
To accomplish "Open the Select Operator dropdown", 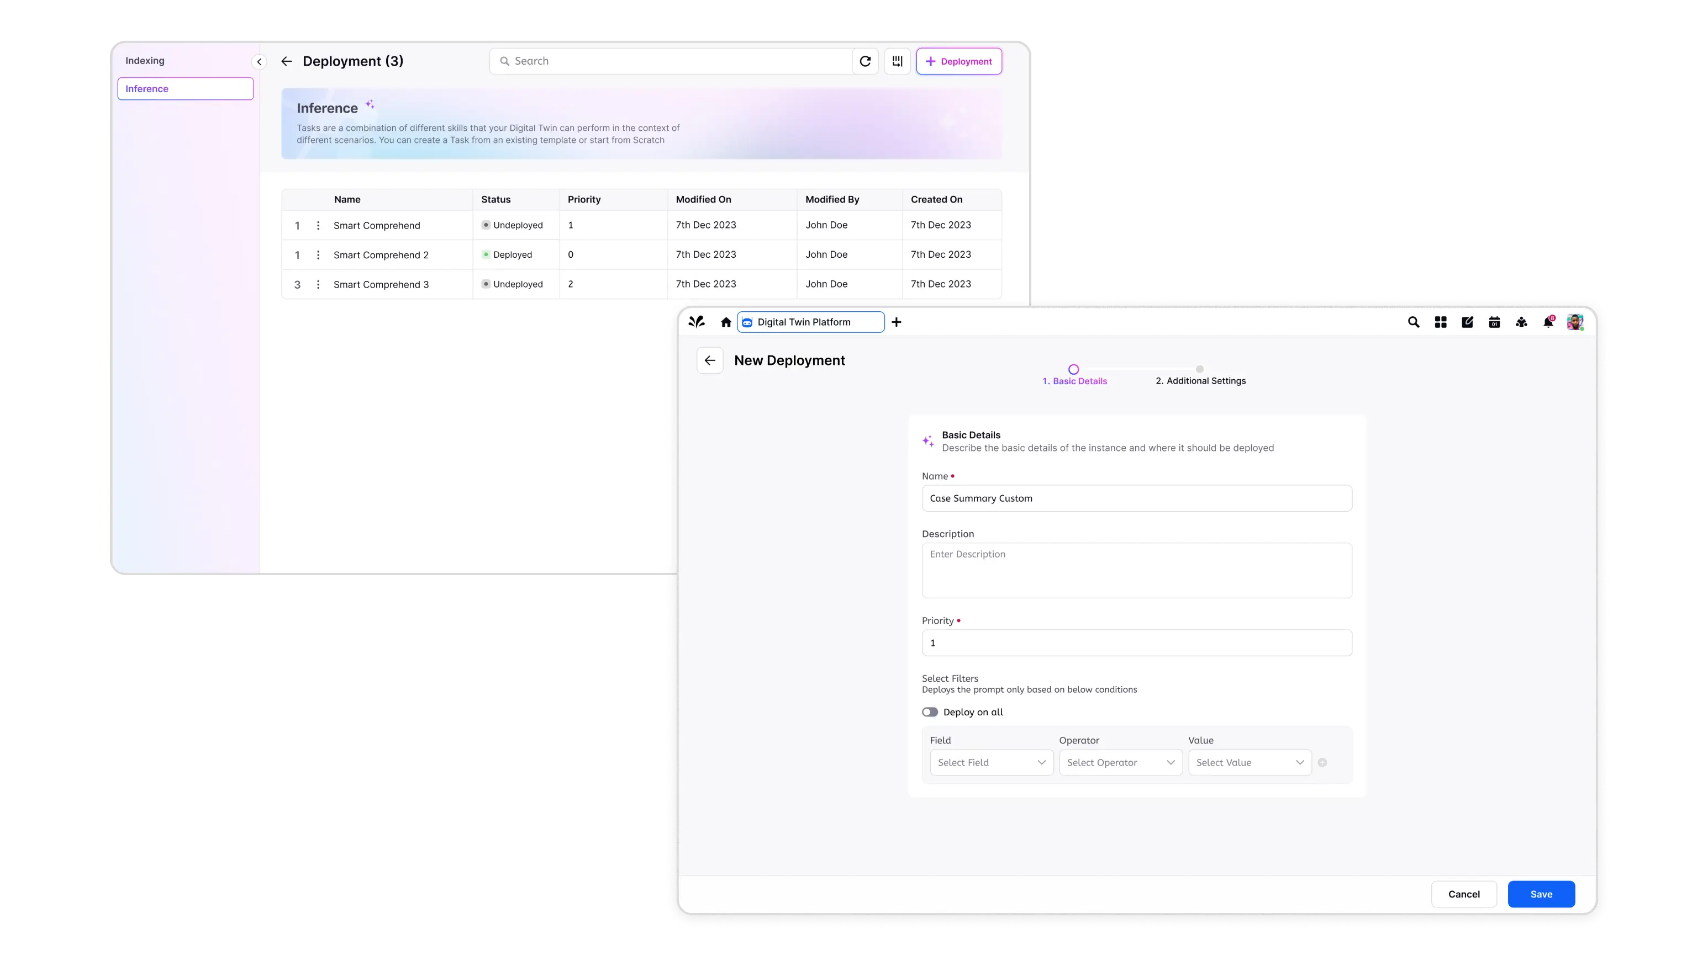I will (1121, 763).
